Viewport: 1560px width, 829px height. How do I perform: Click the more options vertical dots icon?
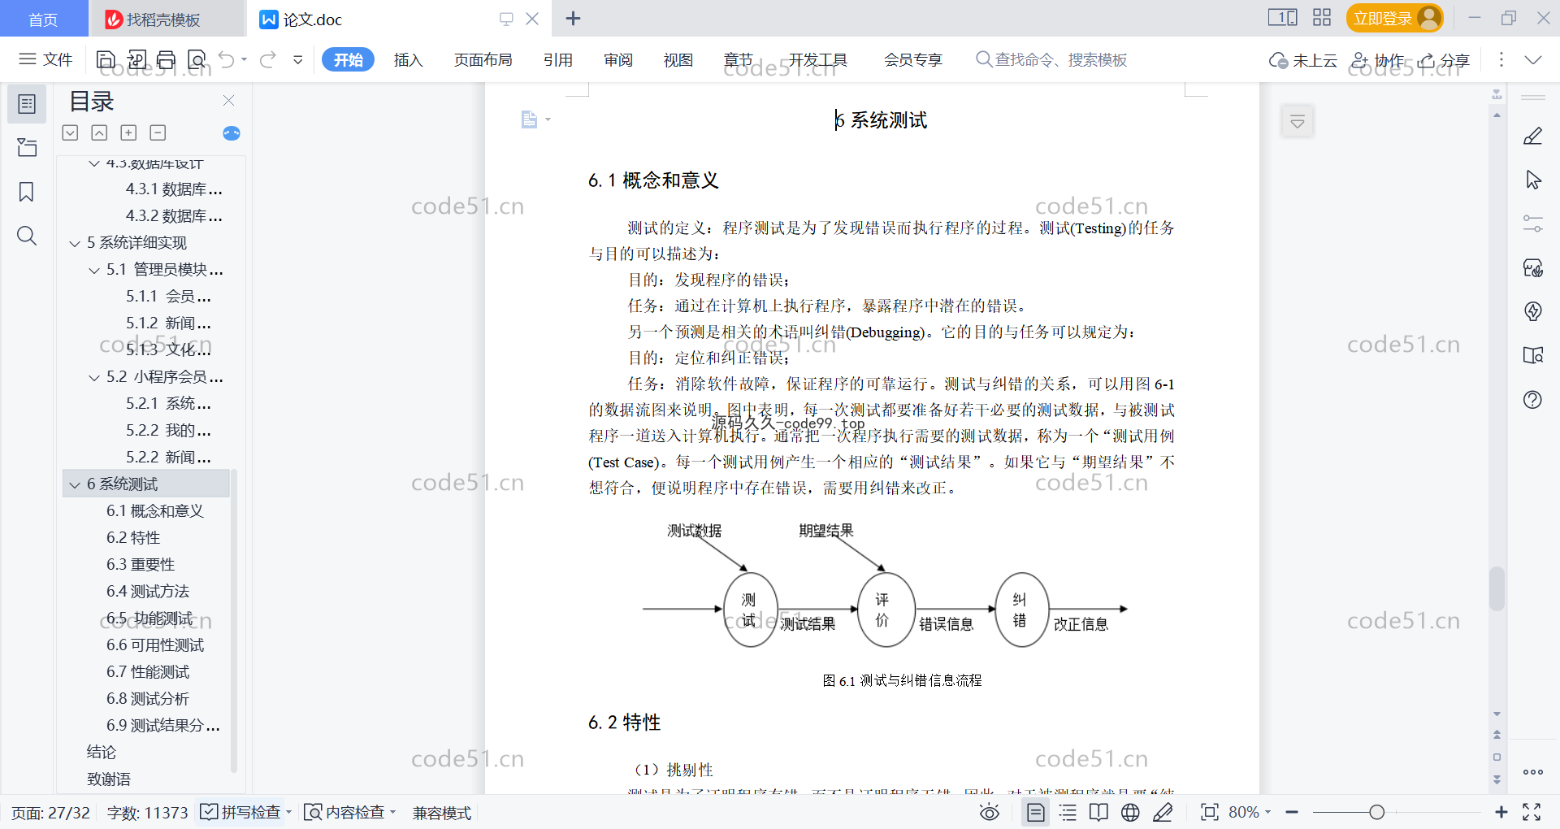[x=1501, y=59]
